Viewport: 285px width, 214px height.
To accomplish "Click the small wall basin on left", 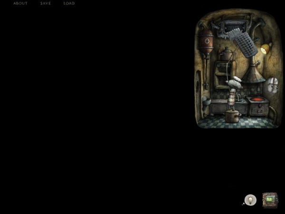I will [x=206, y=102].
